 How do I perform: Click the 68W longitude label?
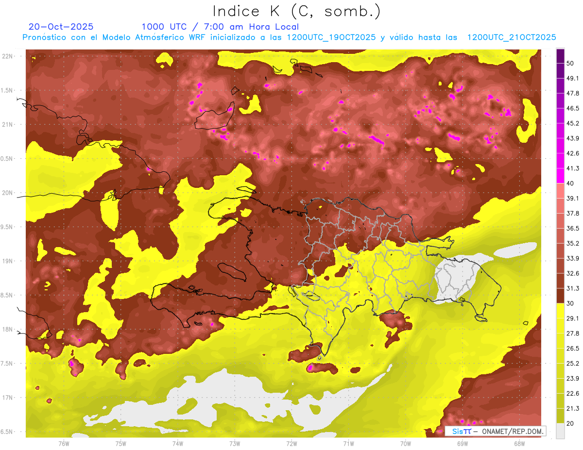pyautogui.click(x=519, y=443)
